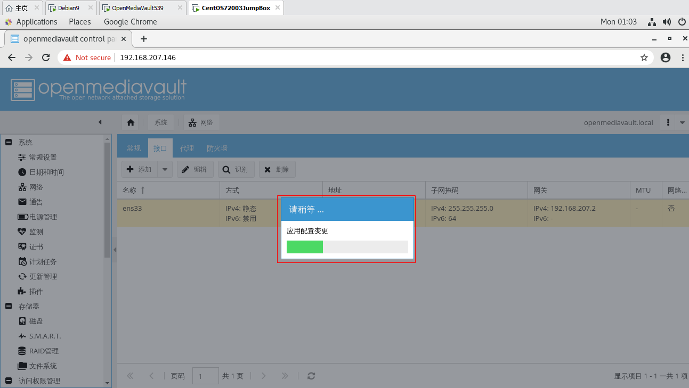Open the 添加 split dropdown arrow
689x388 pixels.
165,169
